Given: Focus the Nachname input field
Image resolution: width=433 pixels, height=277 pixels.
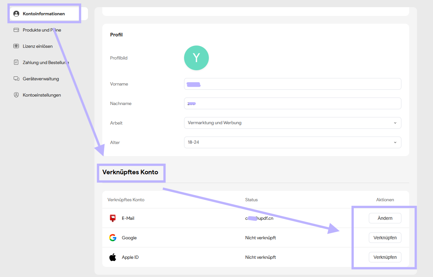Looking at the screenshot, I should click(293, 103).
